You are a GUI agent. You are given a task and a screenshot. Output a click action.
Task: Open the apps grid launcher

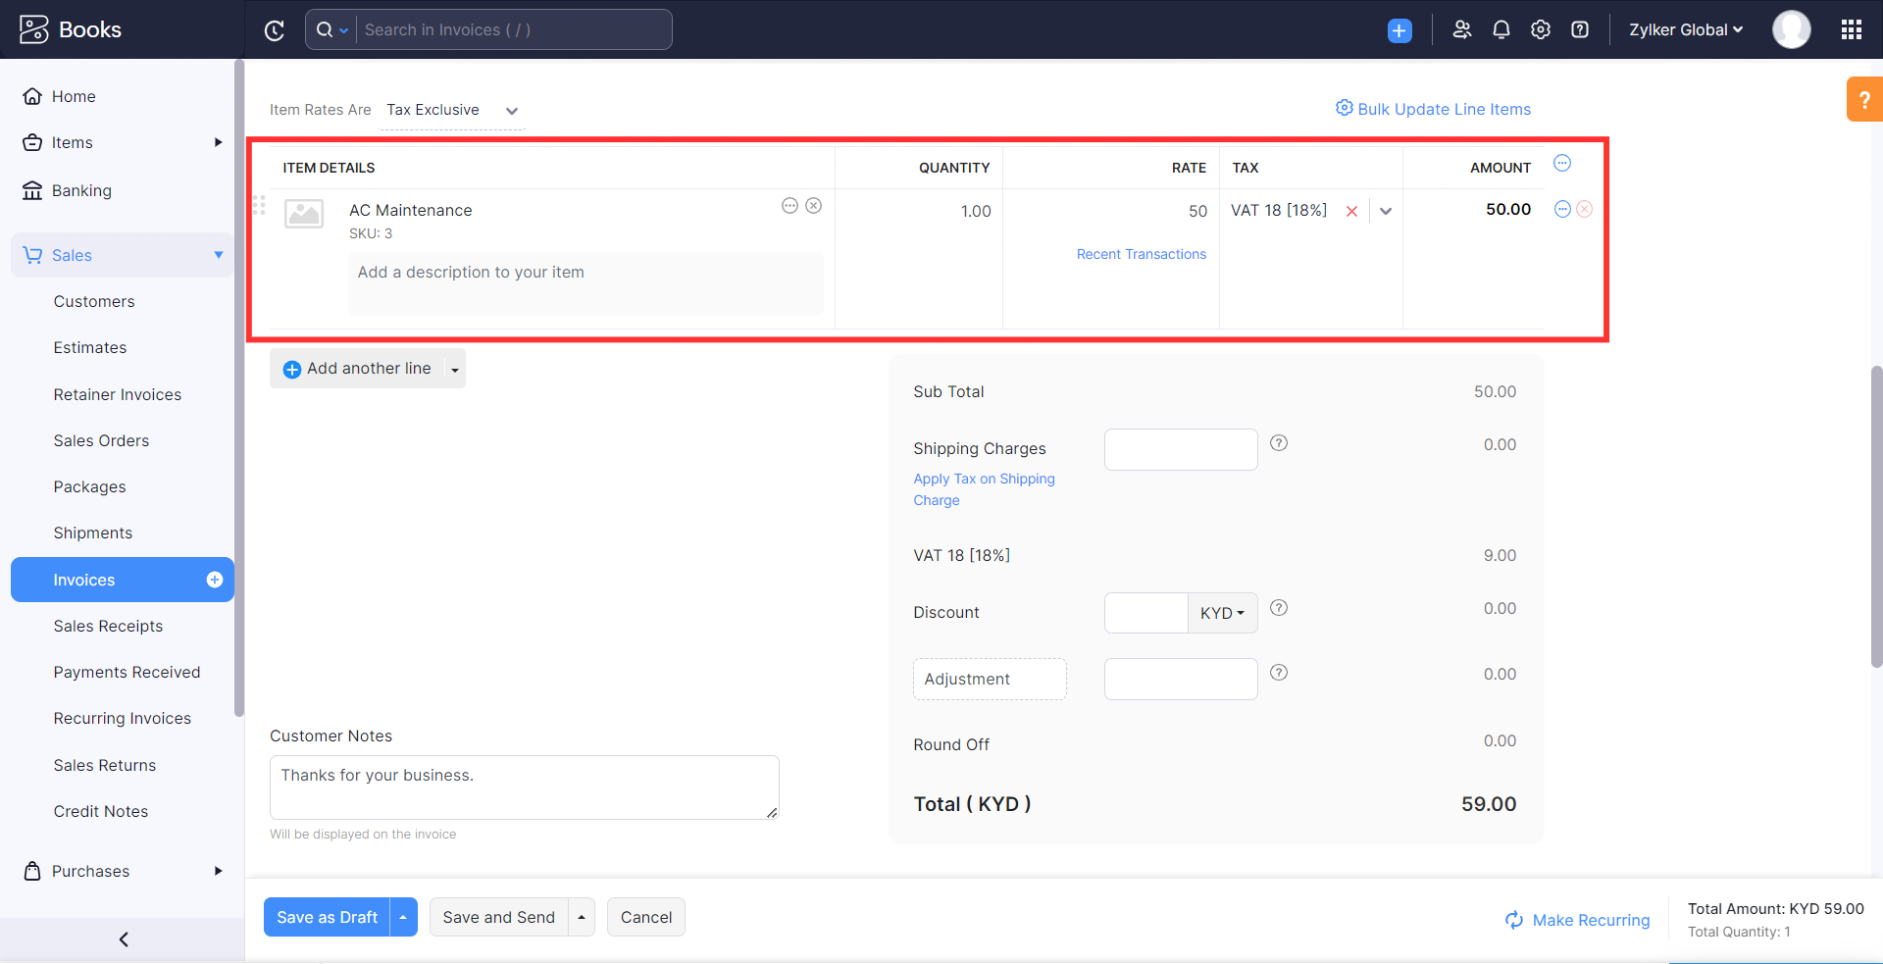tap(1851, 29)
